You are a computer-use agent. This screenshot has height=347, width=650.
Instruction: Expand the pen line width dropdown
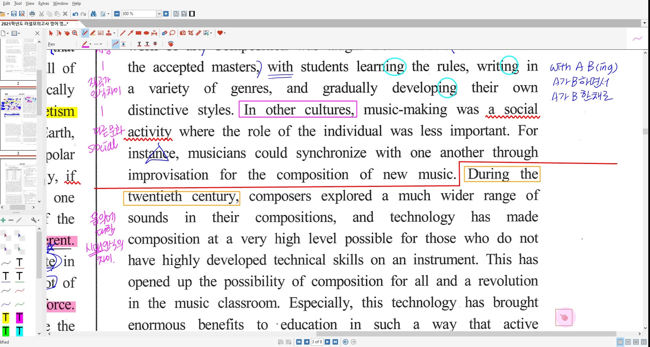pos(101,44)
